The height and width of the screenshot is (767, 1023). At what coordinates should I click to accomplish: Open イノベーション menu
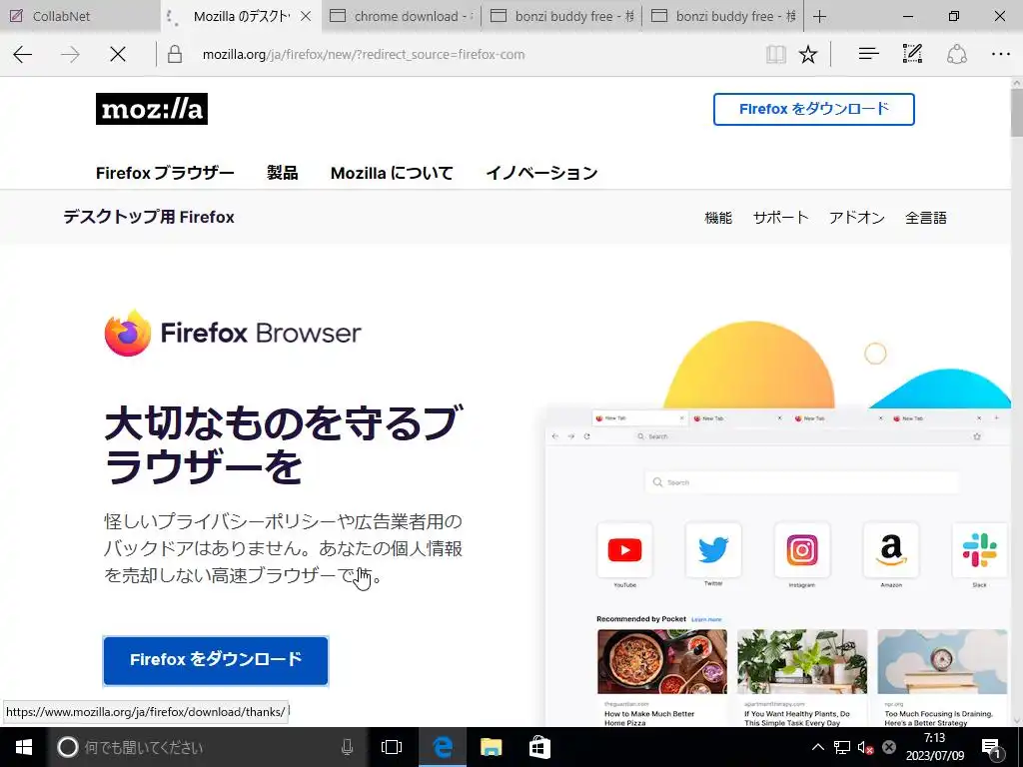coord(541,173)
